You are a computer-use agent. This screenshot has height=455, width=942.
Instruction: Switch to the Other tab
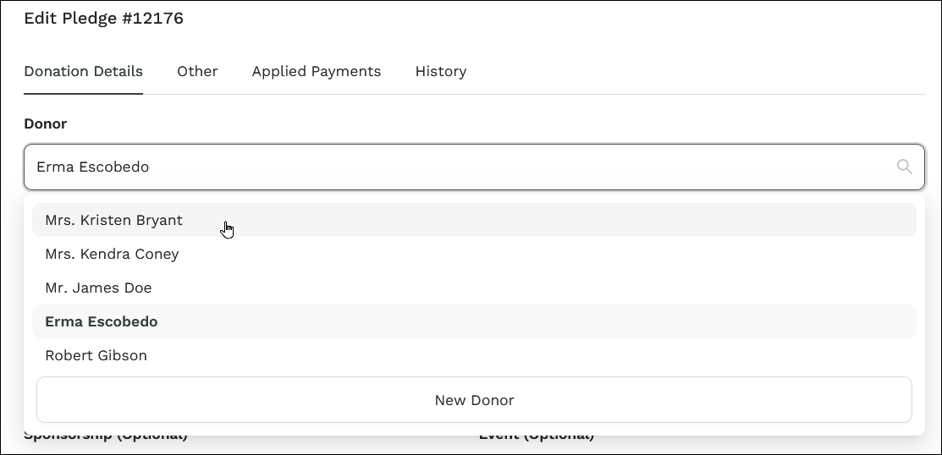click(197, 71)
